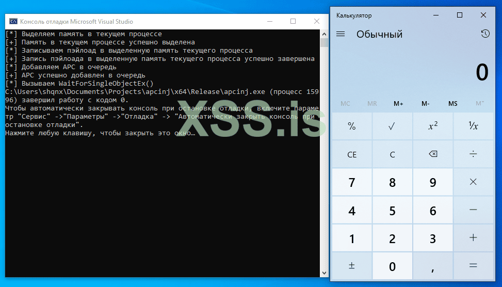Click the MR memory recall button
The image size is (502, 287).
[372, 103]
